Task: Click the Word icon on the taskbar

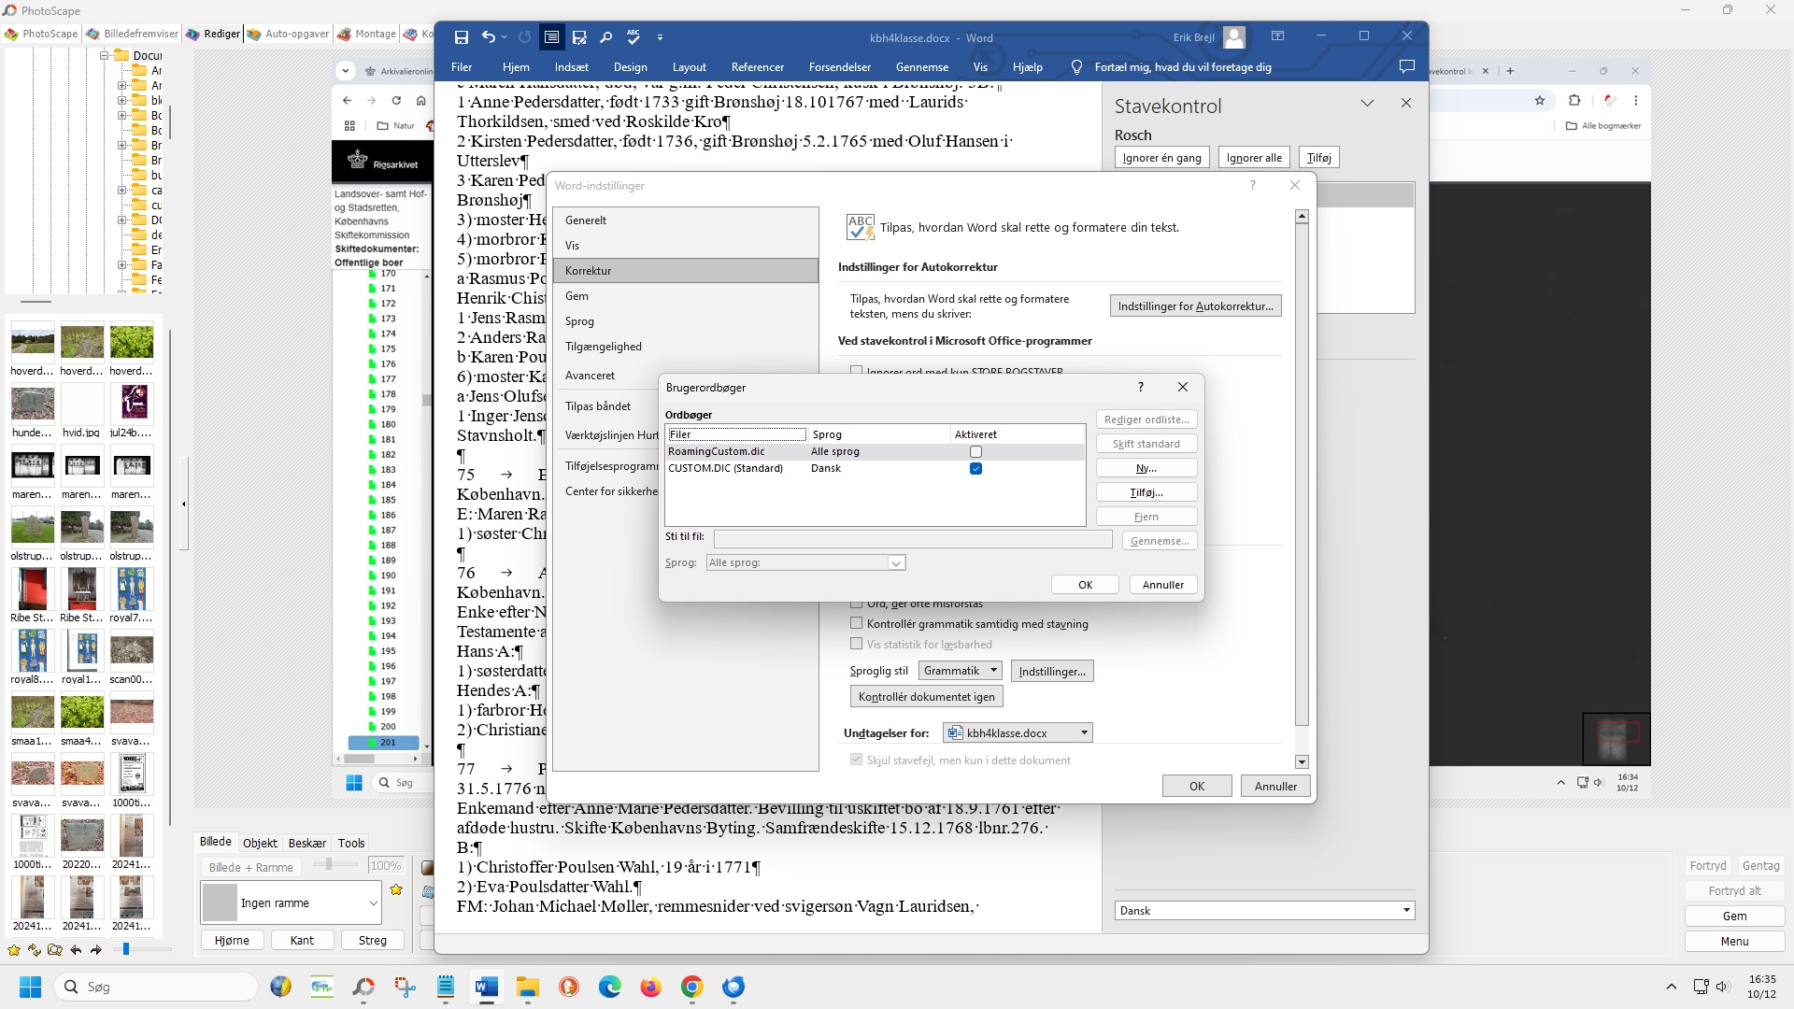Action: click(x=486, y=987)
